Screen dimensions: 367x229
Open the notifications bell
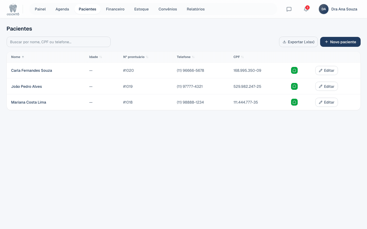click(x=306, y=9)
